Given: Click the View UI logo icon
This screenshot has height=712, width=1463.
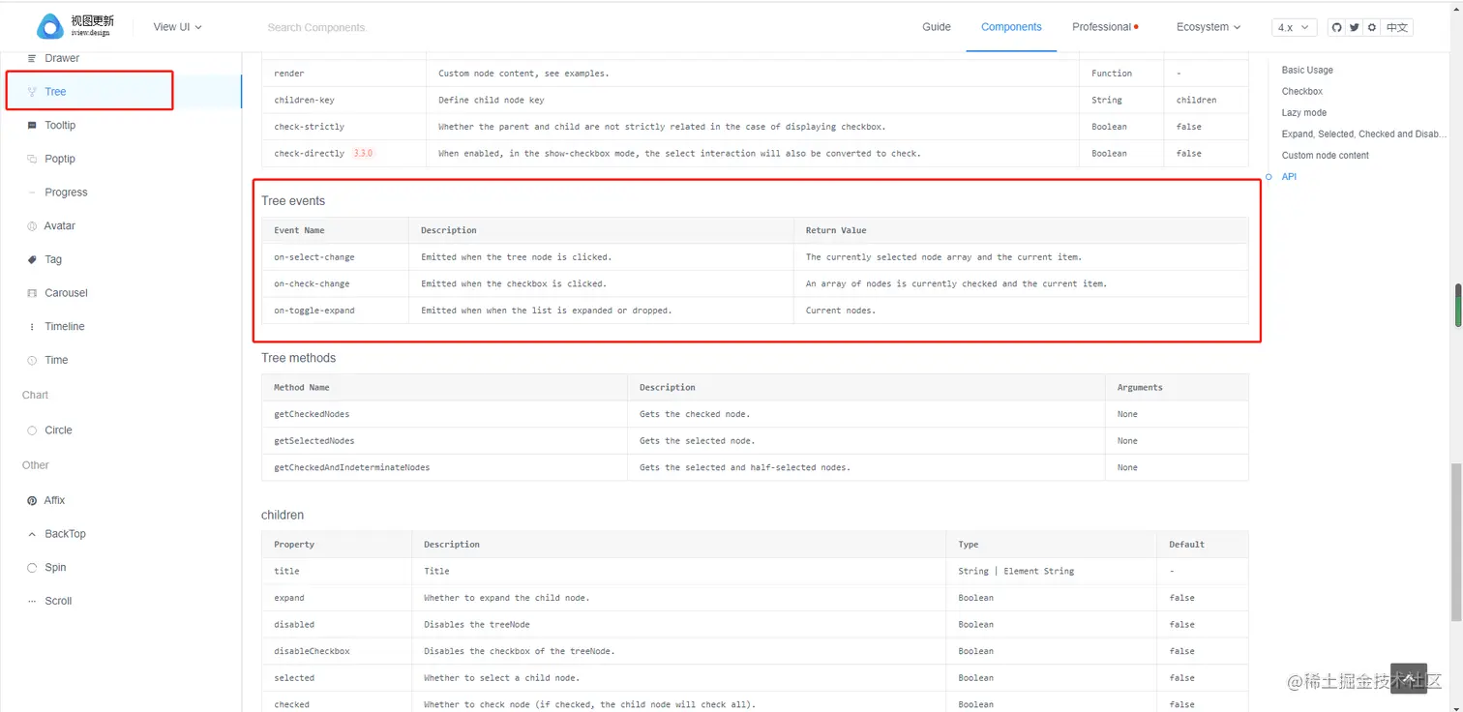Looking at the screenshot, I should point(49,27).
